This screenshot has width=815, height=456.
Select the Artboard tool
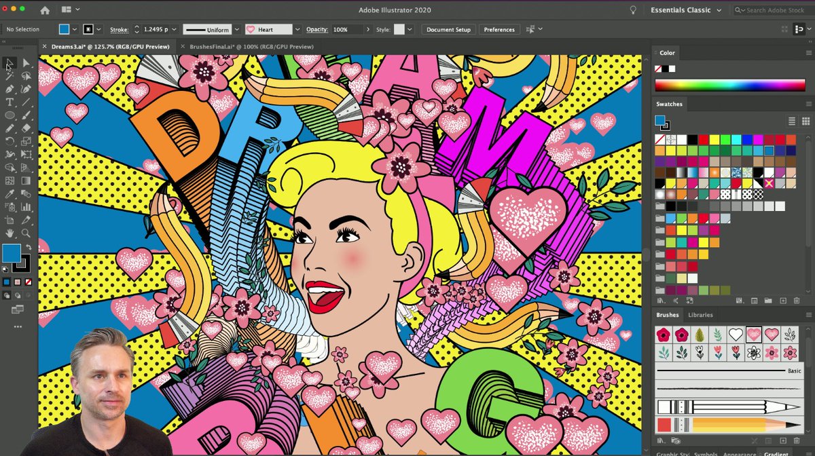[10, 220]
